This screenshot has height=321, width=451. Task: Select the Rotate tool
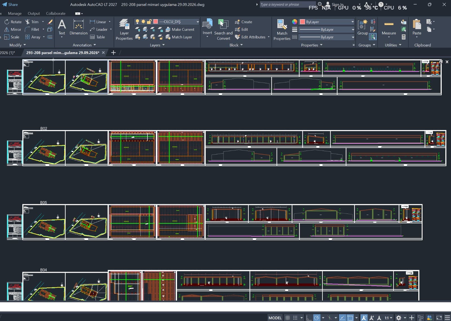tap(13, 22)
